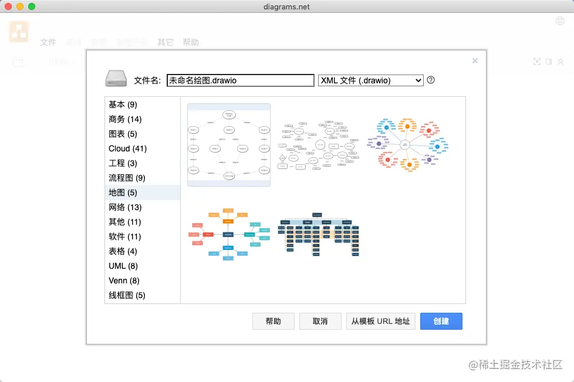Click the blue 创建 create button
Viewport: 574px width, 382px height.
441,321
